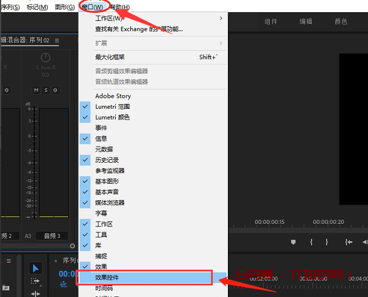
Task: Expand the 扩展 submenu arrow
Action: [220, 43]
